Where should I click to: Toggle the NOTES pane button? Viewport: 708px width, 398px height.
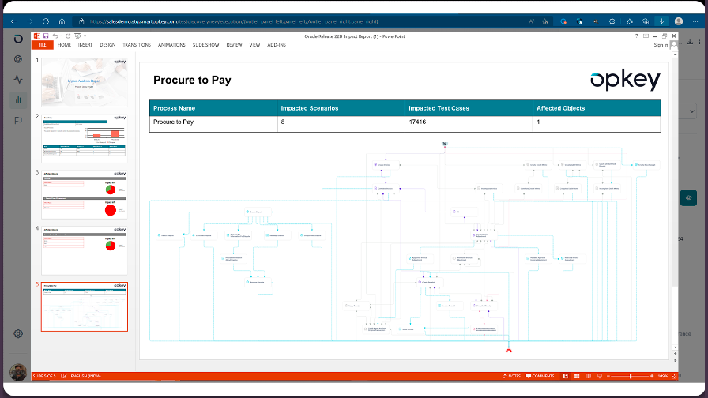click(511, 376)
